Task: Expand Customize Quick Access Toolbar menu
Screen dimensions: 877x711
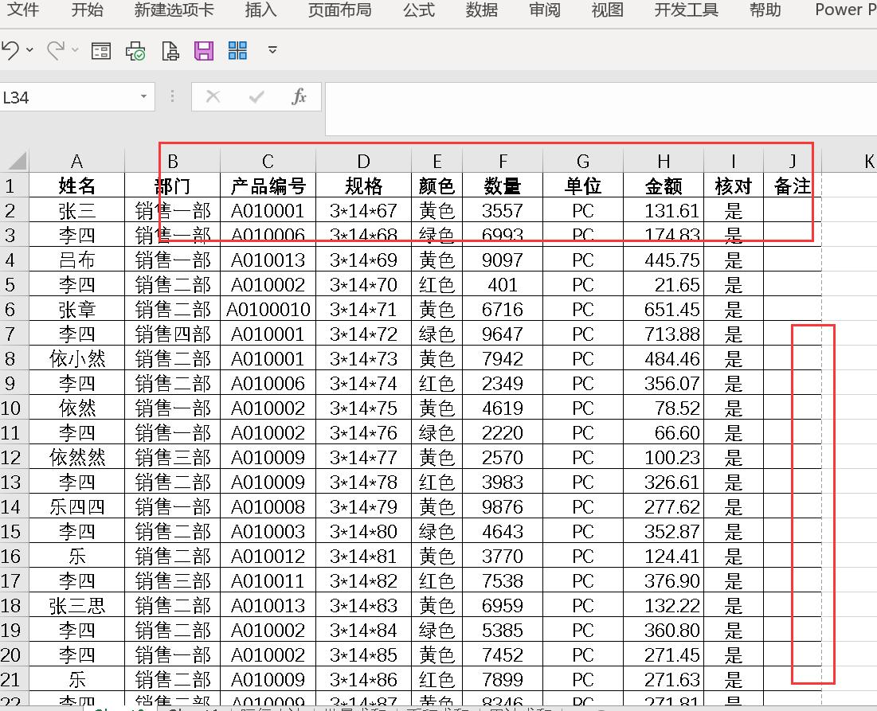Action: tap(272, 50)
